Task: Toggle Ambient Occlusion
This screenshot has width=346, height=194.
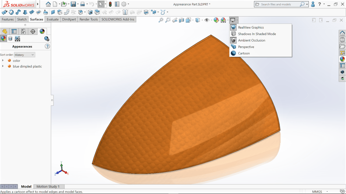Action: point(261,40)
